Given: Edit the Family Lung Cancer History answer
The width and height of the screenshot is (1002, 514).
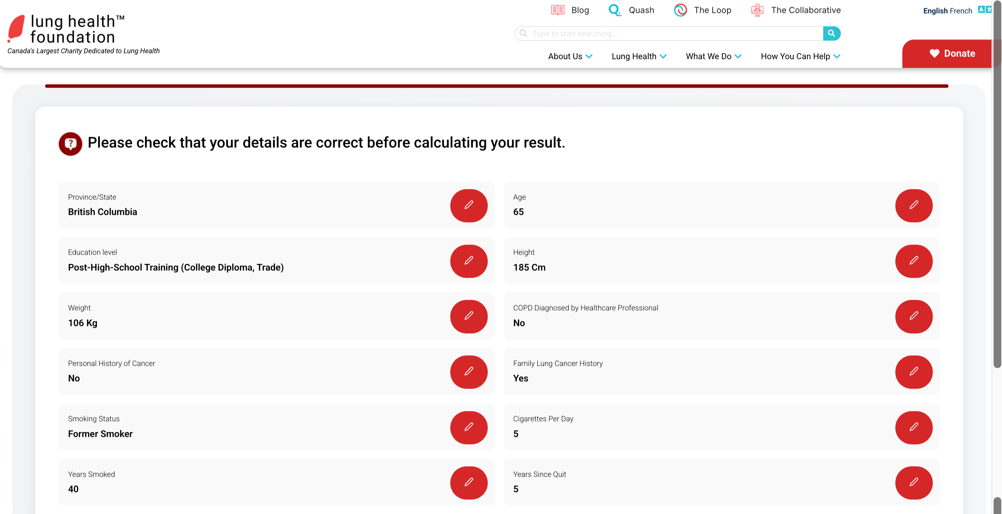Looking at the screenshot, I should pos(914,372).
